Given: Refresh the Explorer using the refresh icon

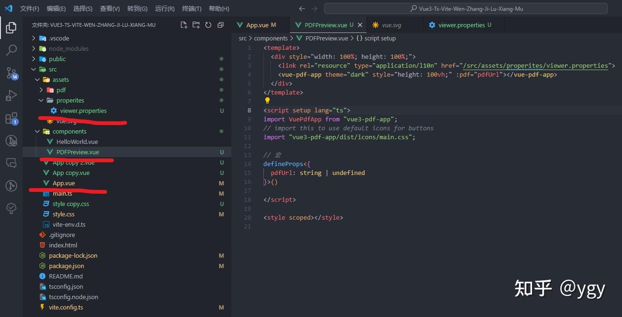Looking at the screenshot, I should point(208,25).
